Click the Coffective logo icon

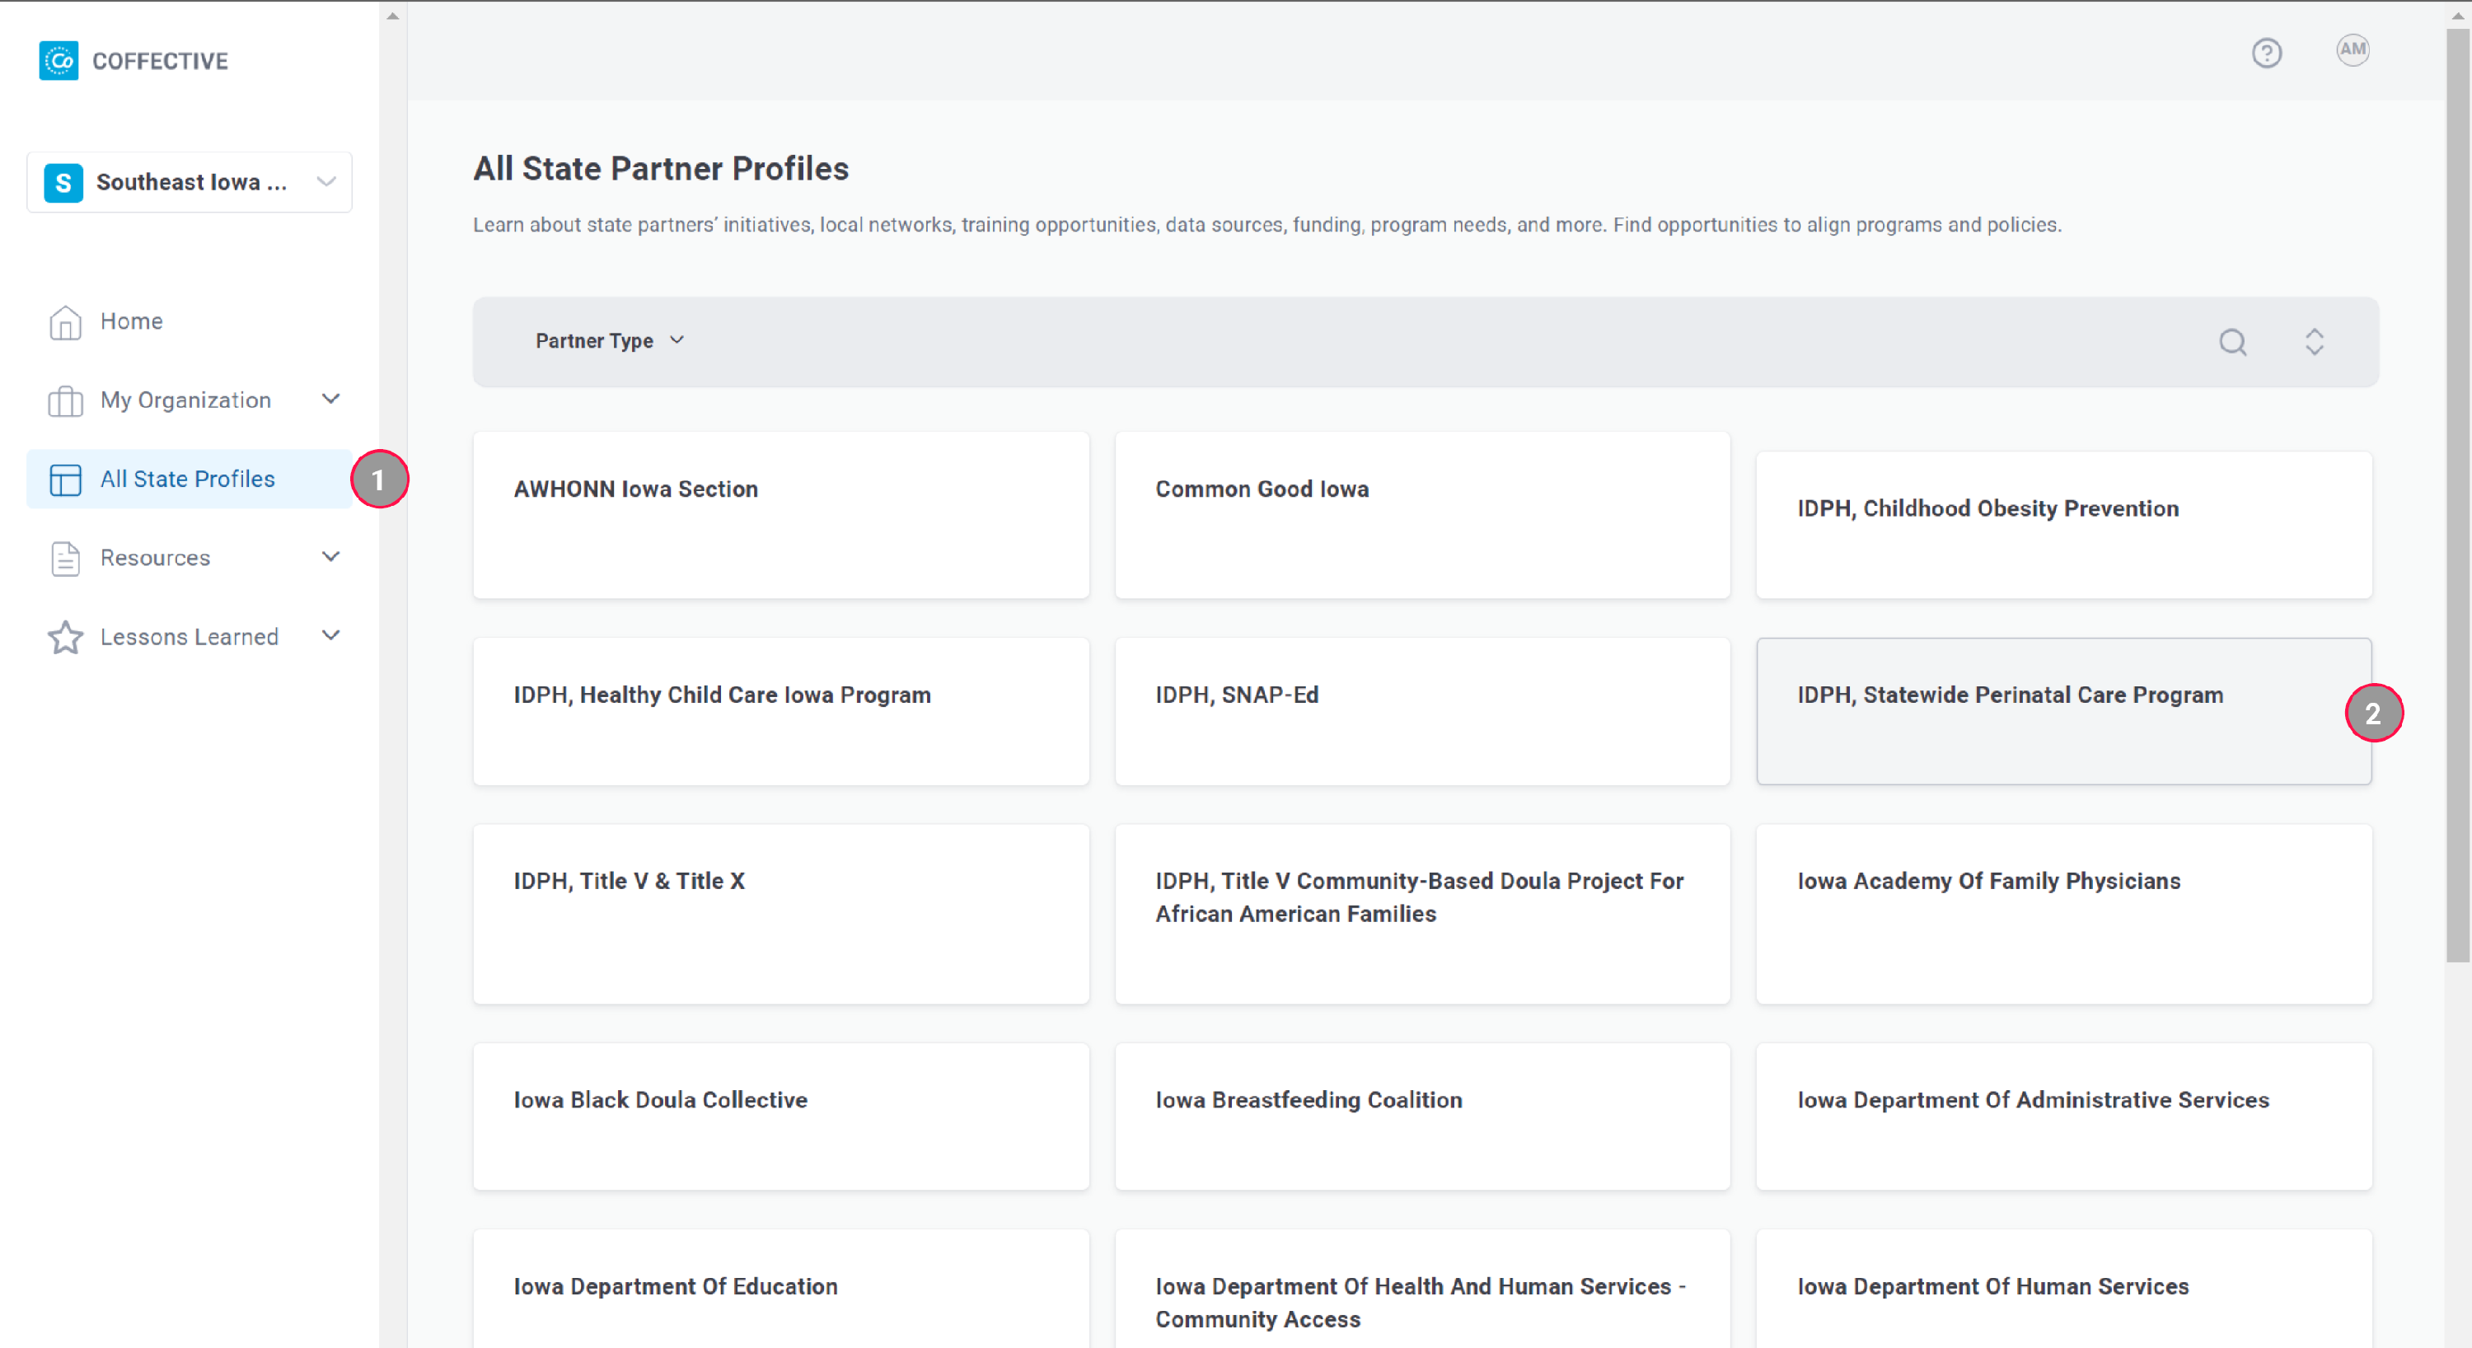59,60
